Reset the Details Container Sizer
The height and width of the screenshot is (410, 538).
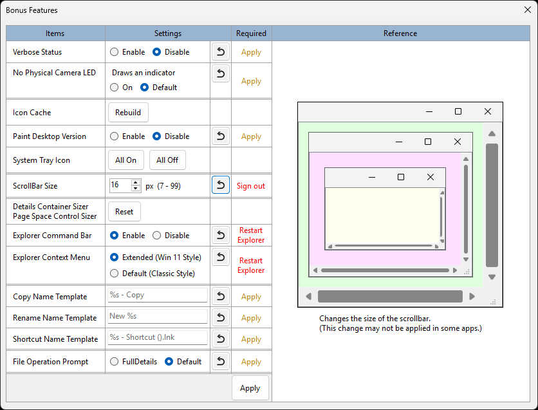124,212
